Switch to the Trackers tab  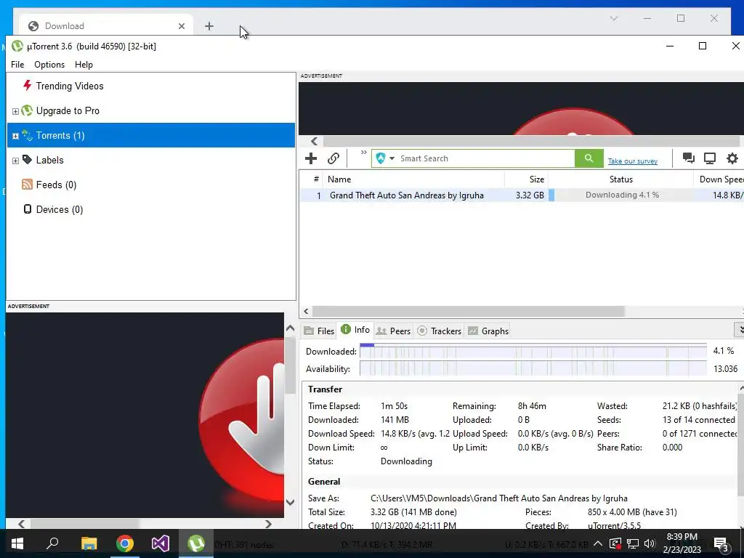(440, 331)
